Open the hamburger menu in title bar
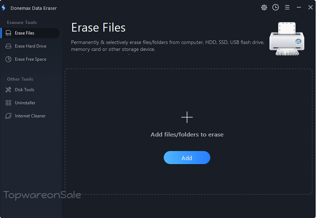 [287, 8]
